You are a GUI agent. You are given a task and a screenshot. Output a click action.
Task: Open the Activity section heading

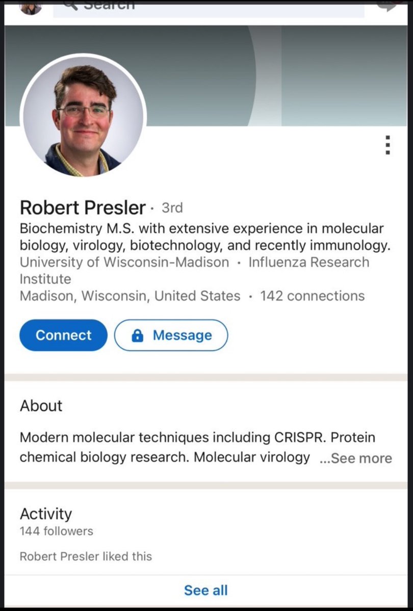point(46,514)
